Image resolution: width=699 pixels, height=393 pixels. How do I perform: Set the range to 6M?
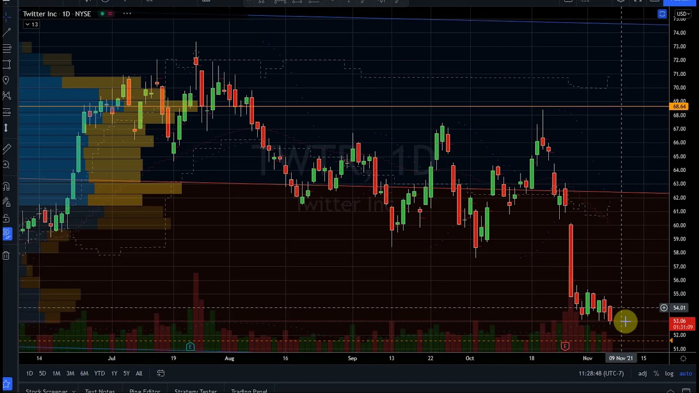tap(84, 373)
